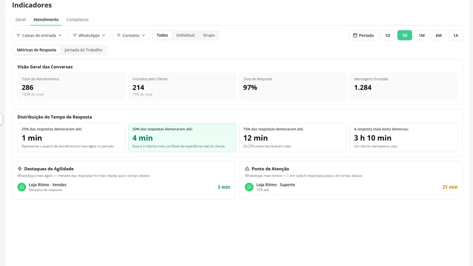The height and width of the screenshot is (266, 473).
Task: Click the Total de Atendimentos 286 card
Action: pos(71,87)
